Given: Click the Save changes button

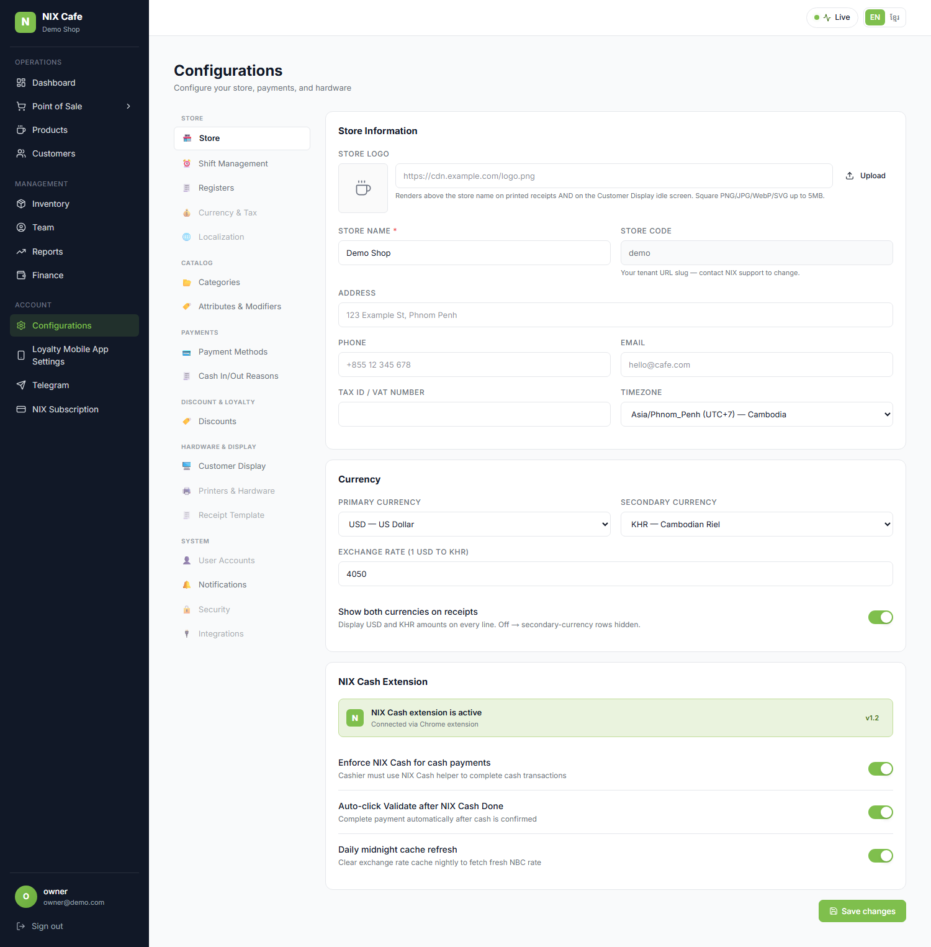Looking at the screenshot, I should coord(862,911).
